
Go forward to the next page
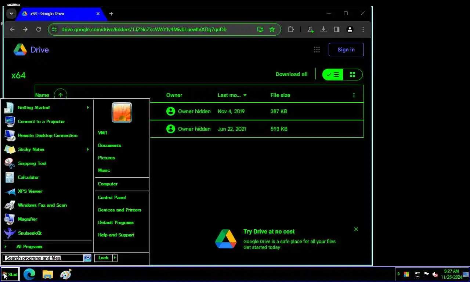tap(25, 29)
